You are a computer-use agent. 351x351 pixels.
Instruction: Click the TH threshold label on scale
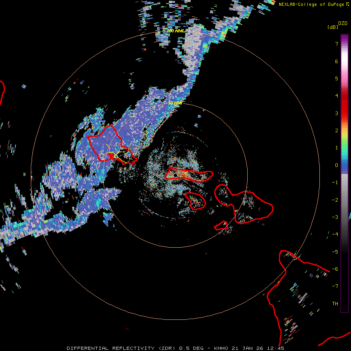[335, 304]
